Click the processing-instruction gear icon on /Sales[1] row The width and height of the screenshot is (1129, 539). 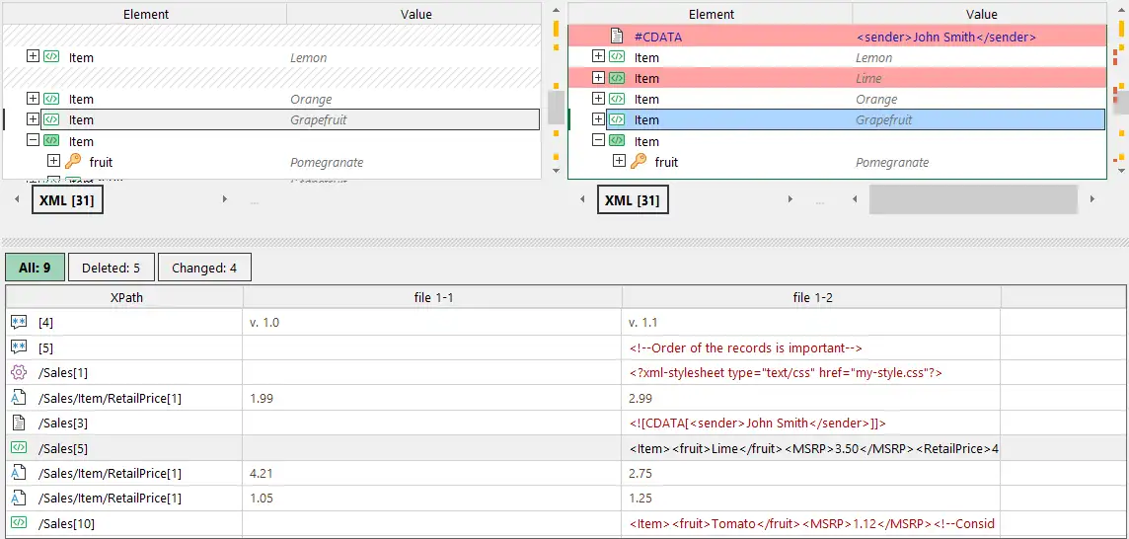(20, 372)
